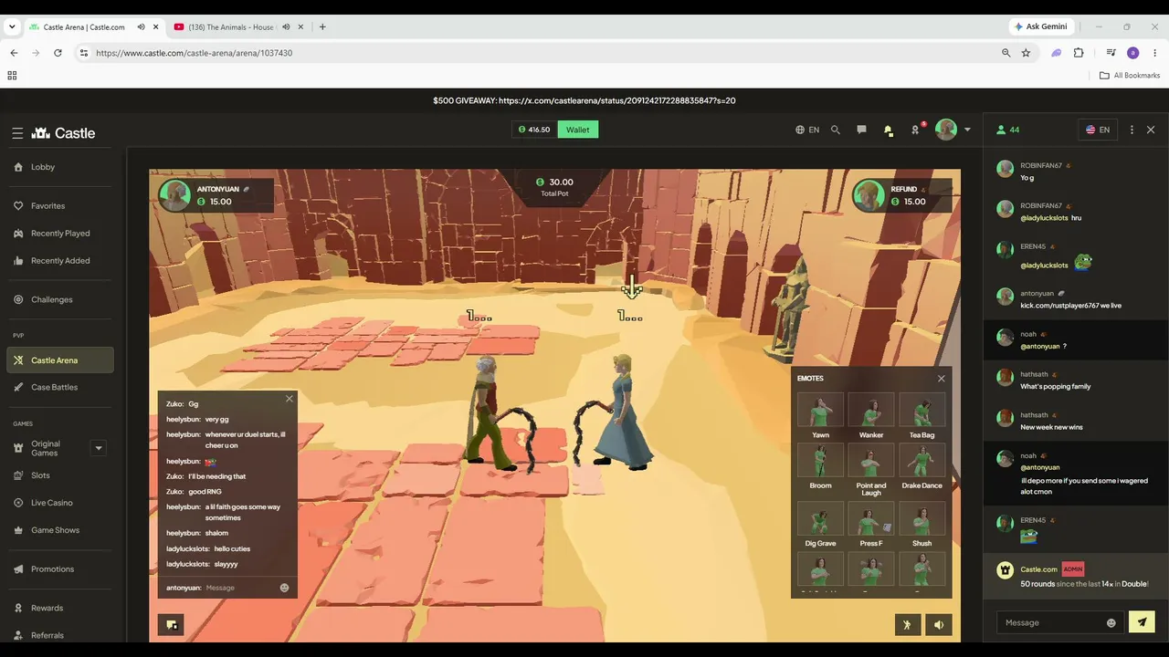Play the Drake Dance emote

(922, 466)
